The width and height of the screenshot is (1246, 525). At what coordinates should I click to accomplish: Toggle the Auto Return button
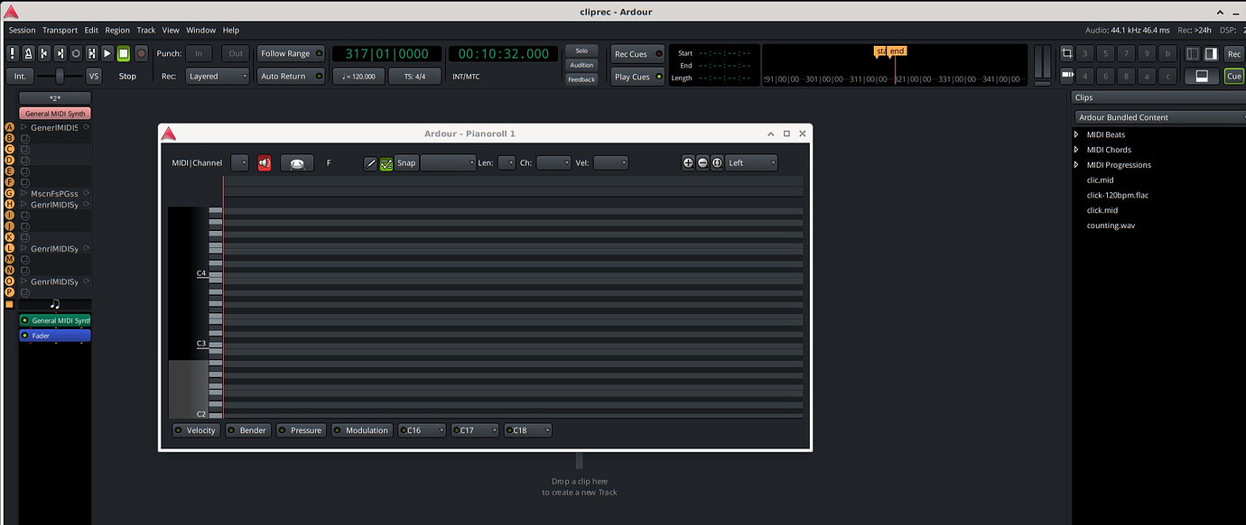(x=291, y=77)
